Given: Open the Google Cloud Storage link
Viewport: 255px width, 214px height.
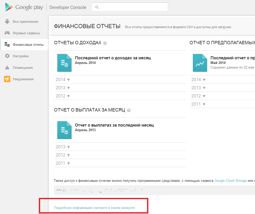Looking at the screenshot, I should click(x=230, y=181).
